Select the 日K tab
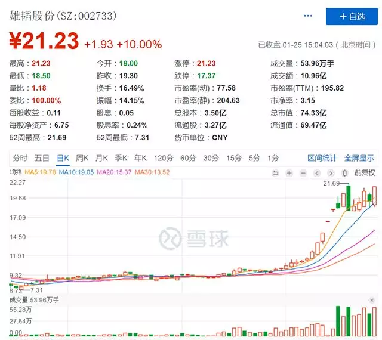The height and width of the screenshot is (340, 382). (x=63, y=158)
